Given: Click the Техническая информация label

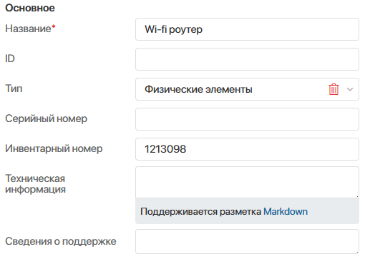Looking at the screenshot, I should tap(35, 184).
